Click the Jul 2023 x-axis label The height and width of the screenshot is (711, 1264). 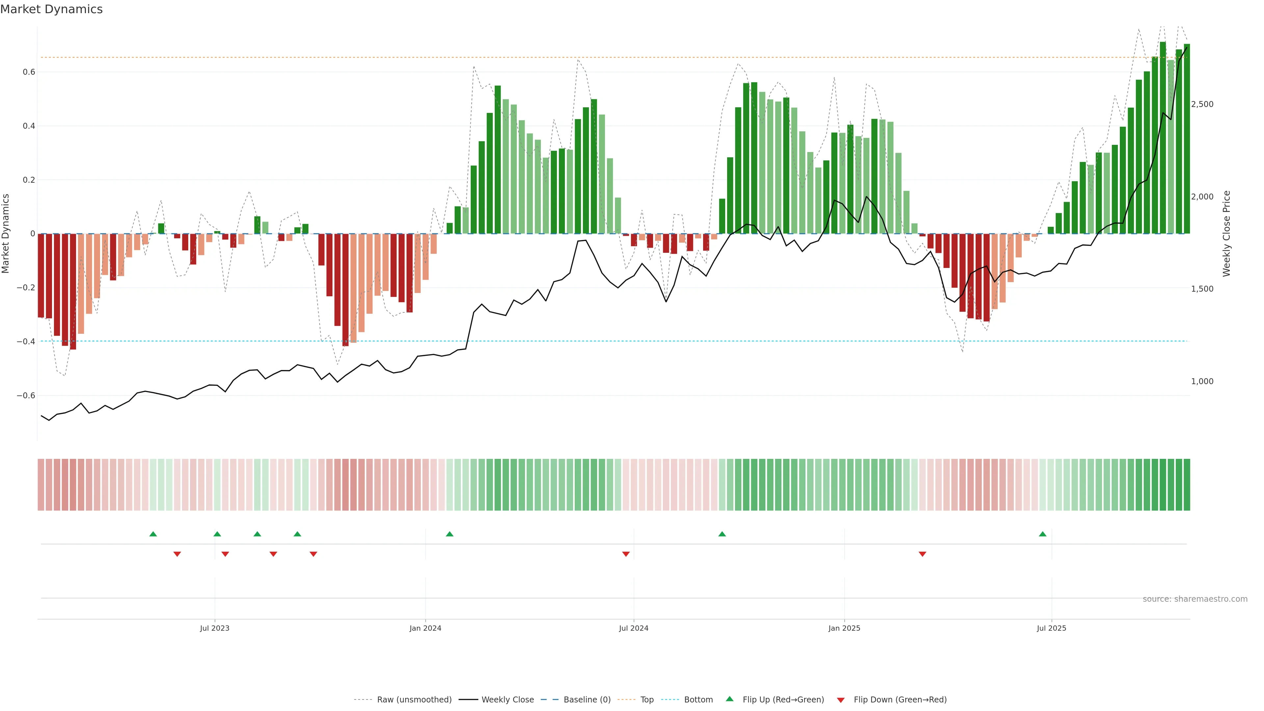(x=214, y=628)
